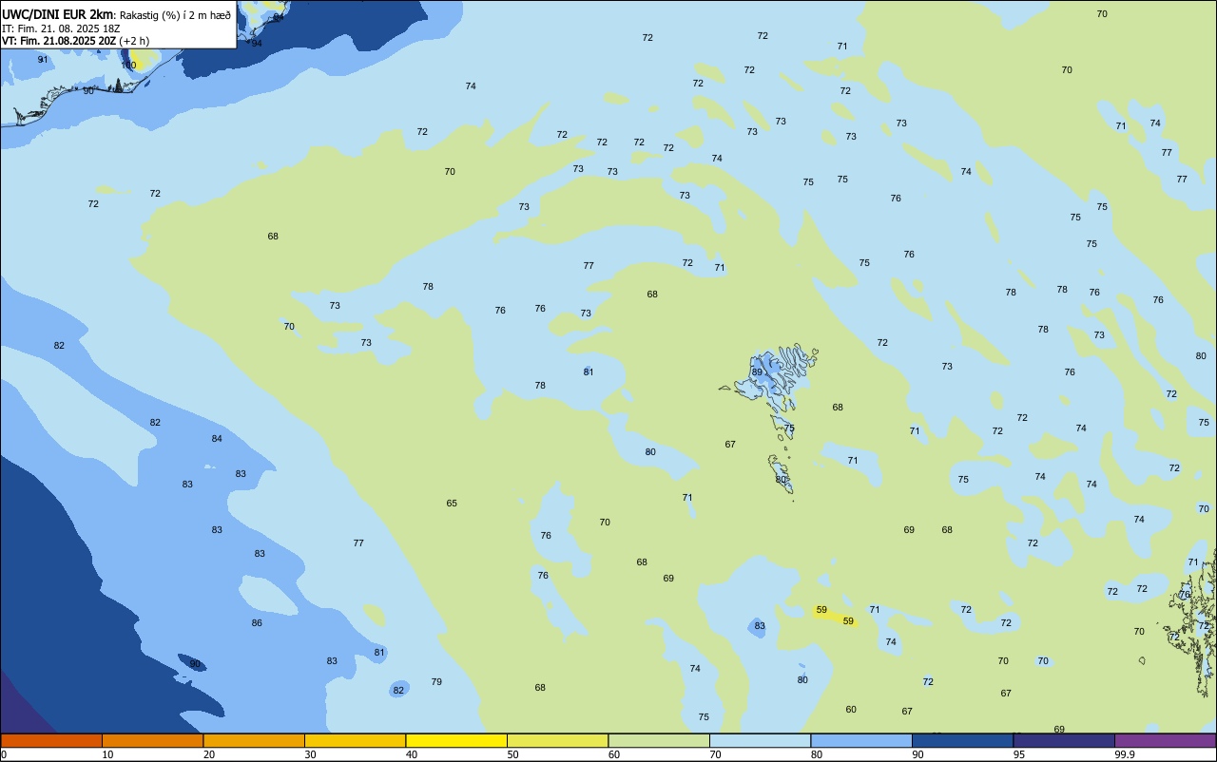The image size is (1217, 762).
Task: Pick the medium blue 80–90 legend swatch
Action: (861, 740)
